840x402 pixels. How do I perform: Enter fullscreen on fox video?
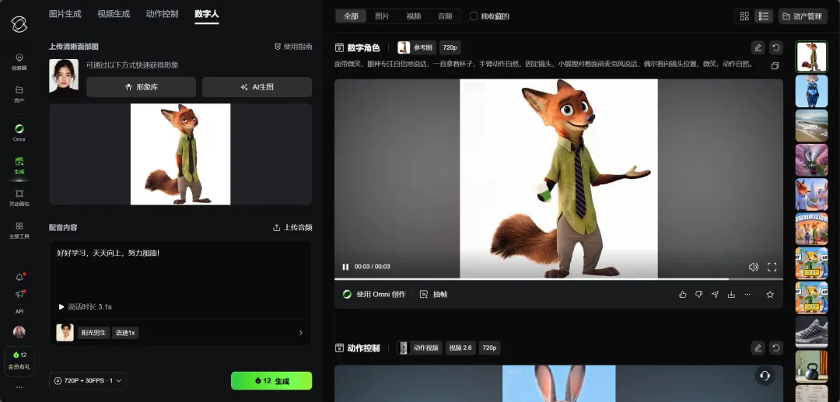[x=772, y=267]
